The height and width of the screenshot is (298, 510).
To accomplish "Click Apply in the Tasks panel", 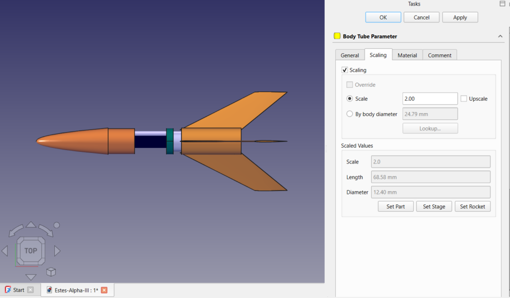I will click(460, 17).
